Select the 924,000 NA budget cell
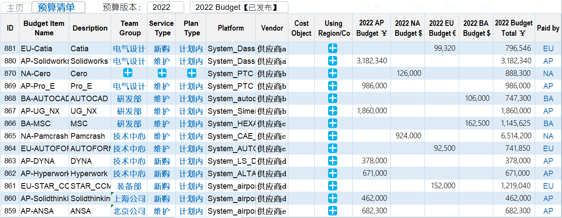 [408, 136]
